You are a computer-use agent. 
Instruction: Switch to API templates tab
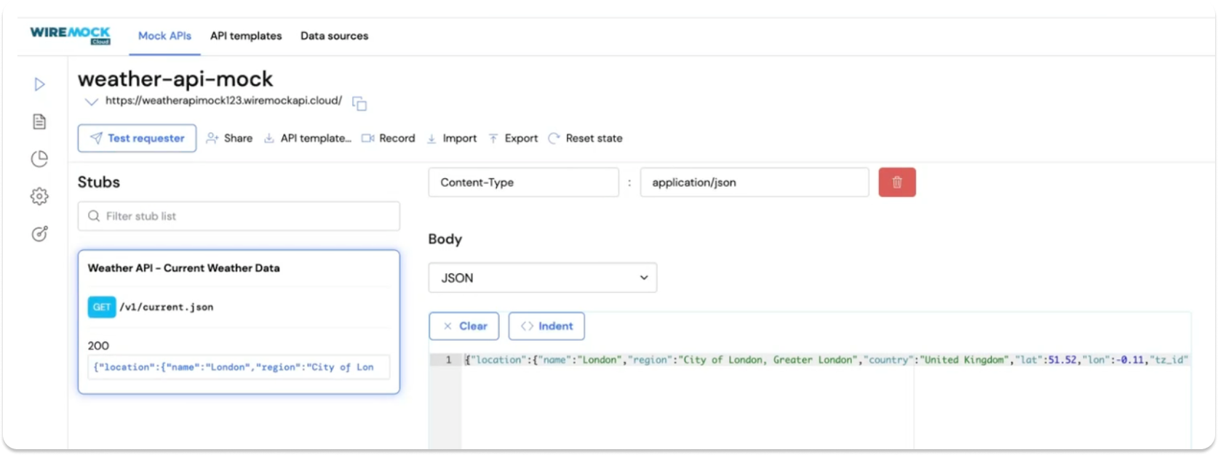[246, 36]
